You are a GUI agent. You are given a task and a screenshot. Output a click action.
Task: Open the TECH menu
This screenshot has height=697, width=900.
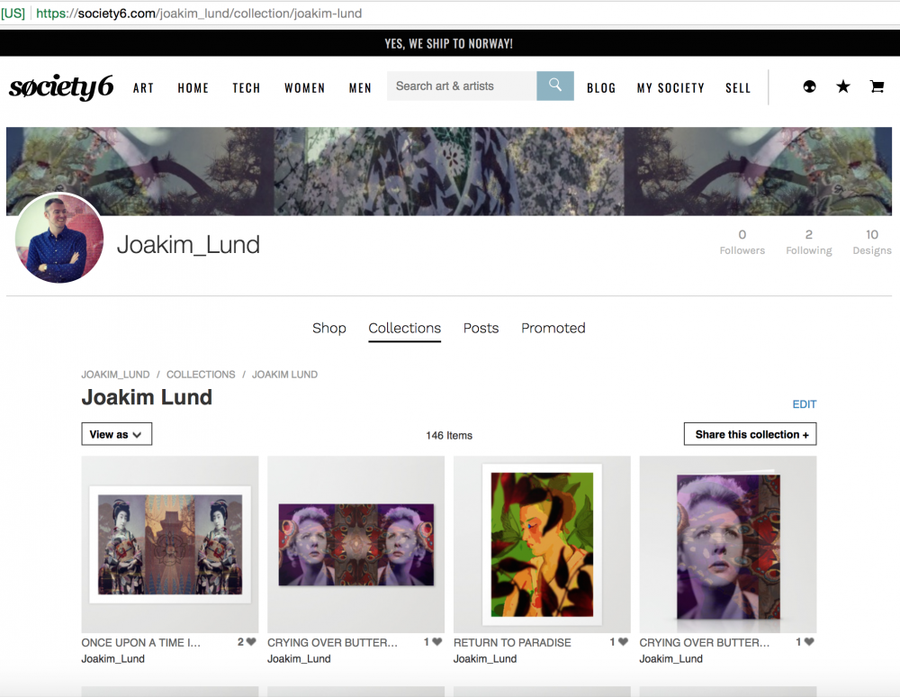[x=247, y=88]
